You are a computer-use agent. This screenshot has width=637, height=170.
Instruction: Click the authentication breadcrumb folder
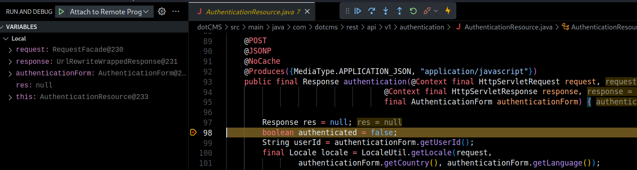click(422, 27)
